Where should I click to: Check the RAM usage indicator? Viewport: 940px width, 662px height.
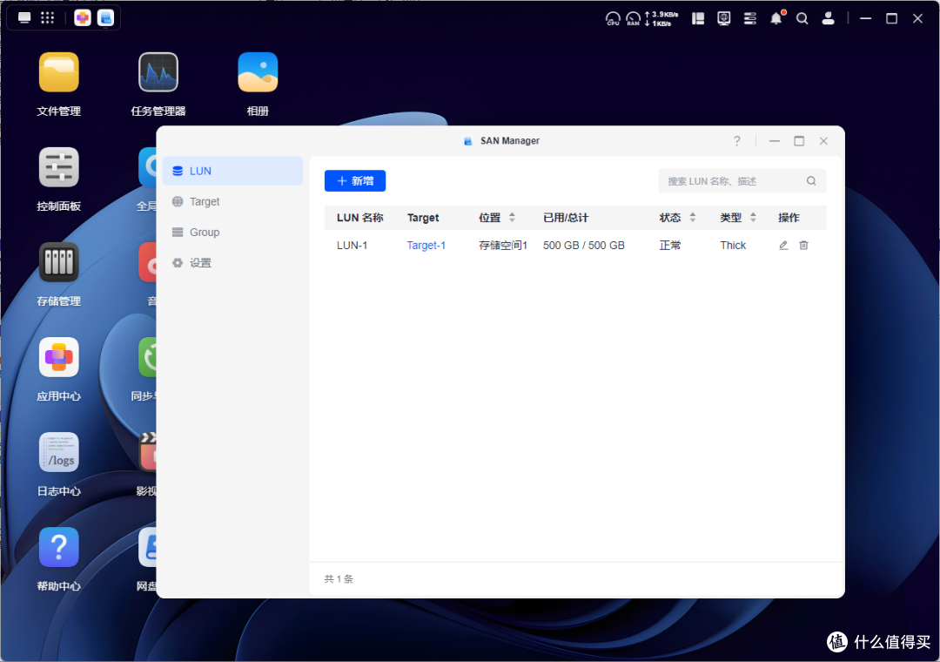click(633, 18)
